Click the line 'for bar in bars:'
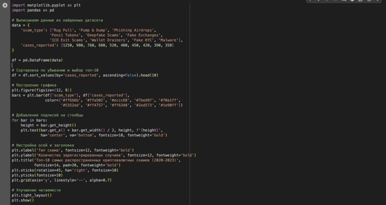This screenshot has height=205, width=386. pyautogui.click(x=29, y=120)
